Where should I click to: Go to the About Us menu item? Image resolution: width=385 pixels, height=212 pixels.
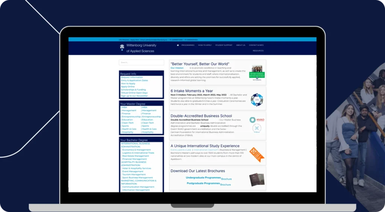coord(241,45)
